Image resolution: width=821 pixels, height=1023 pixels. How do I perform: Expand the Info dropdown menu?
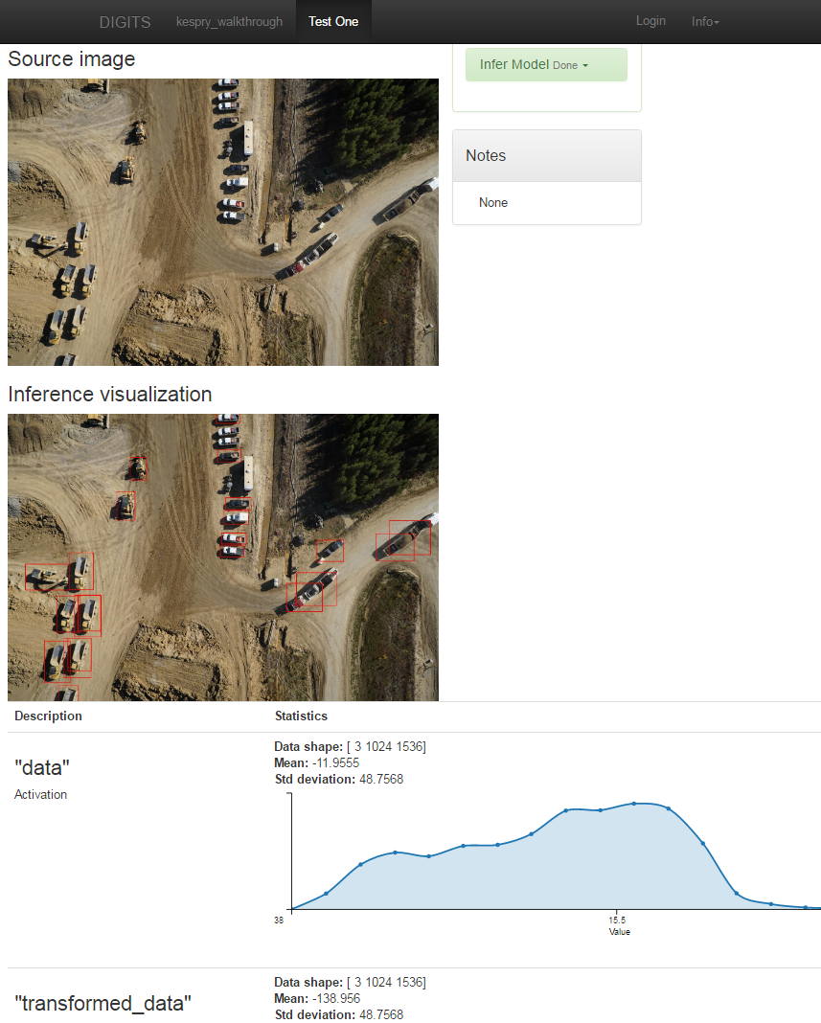click(x=705, y=21)
